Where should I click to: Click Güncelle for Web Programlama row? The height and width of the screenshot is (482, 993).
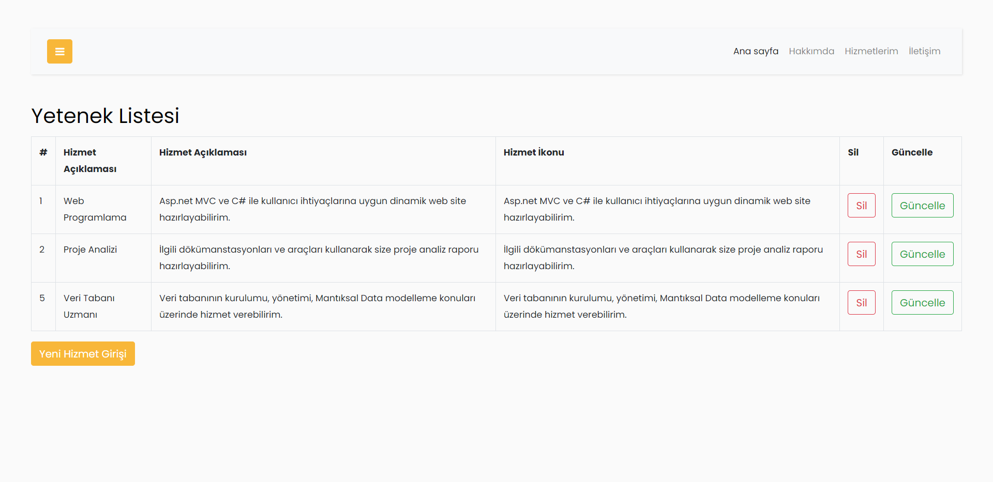[922, 205]
